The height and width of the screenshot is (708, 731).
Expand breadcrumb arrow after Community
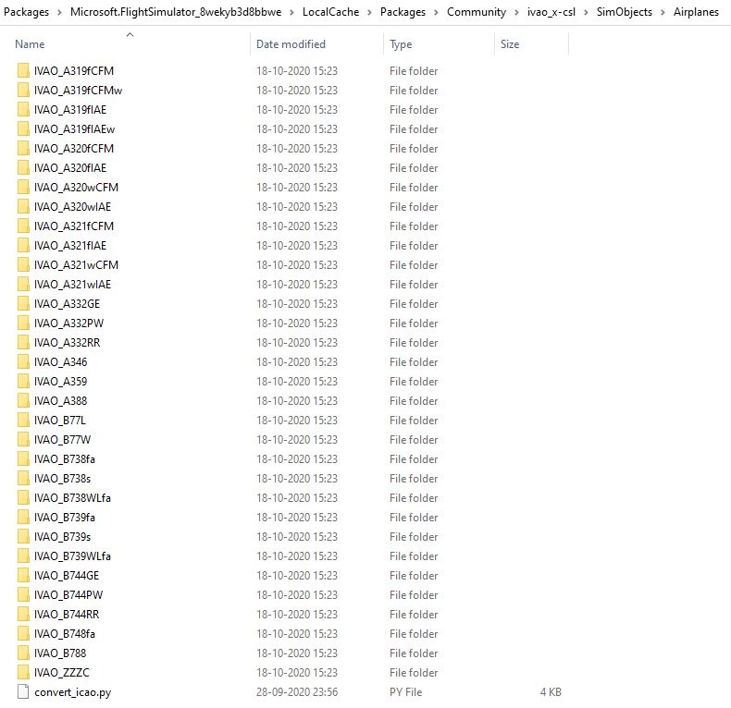coord(516,12)
